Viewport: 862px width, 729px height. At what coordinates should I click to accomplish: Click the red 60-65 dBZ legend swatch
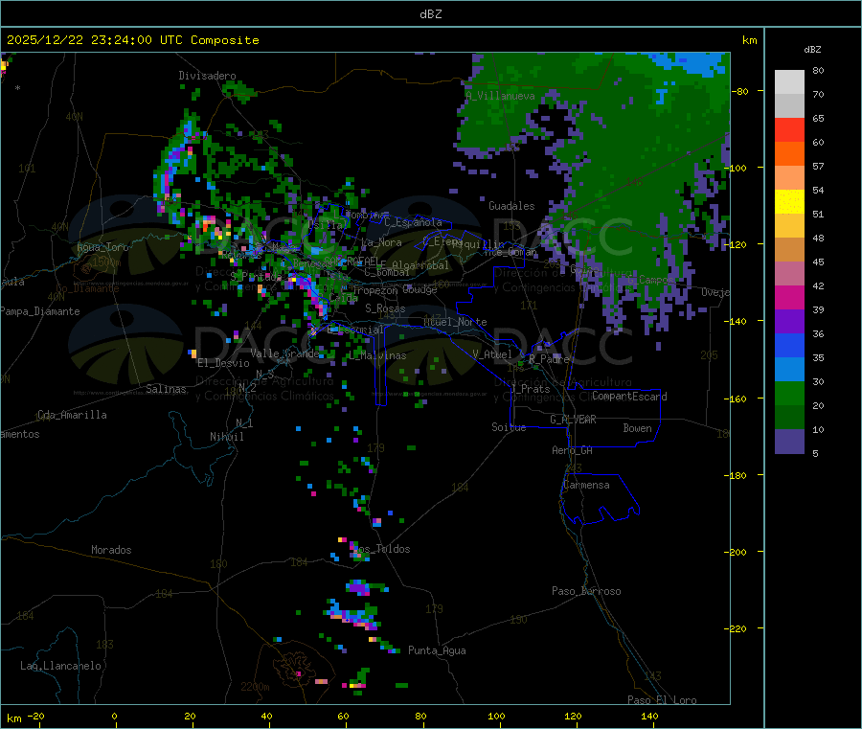pyautogui.click(x=789, y=129)
